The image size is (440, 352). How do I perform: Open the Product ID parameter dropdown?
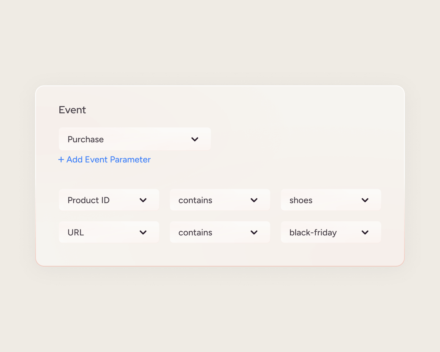coord(109,200)
